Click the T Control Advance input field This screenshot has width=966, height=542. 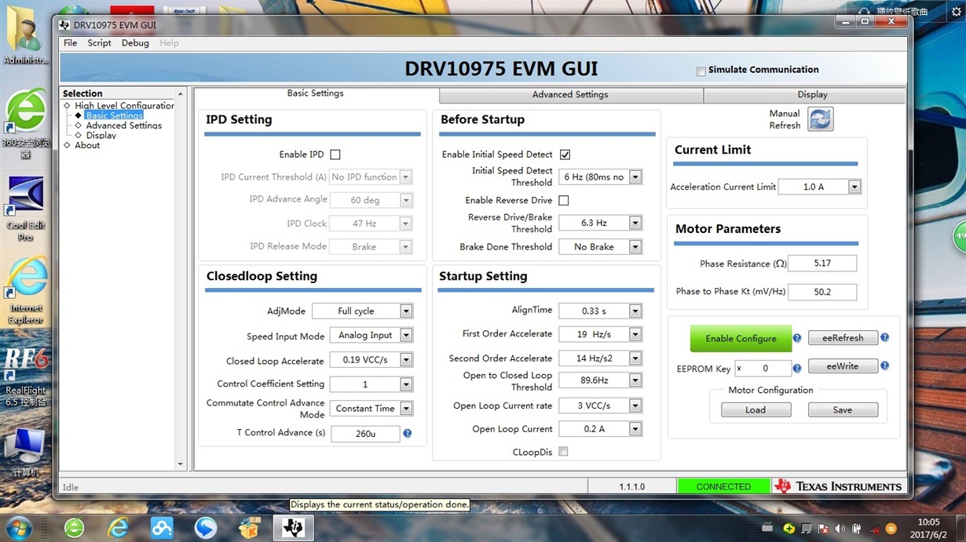(365, 434)
